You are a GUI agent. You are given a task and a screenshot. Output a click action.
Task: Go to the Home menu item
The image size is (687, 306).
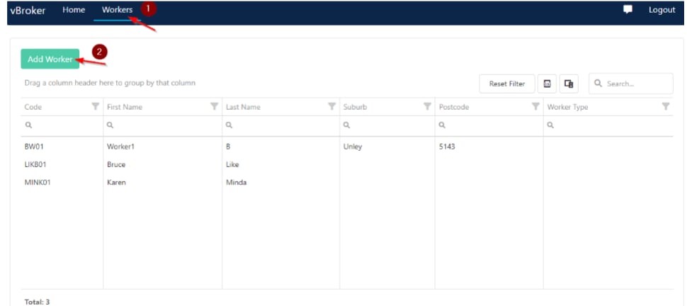tap(74, 10)
